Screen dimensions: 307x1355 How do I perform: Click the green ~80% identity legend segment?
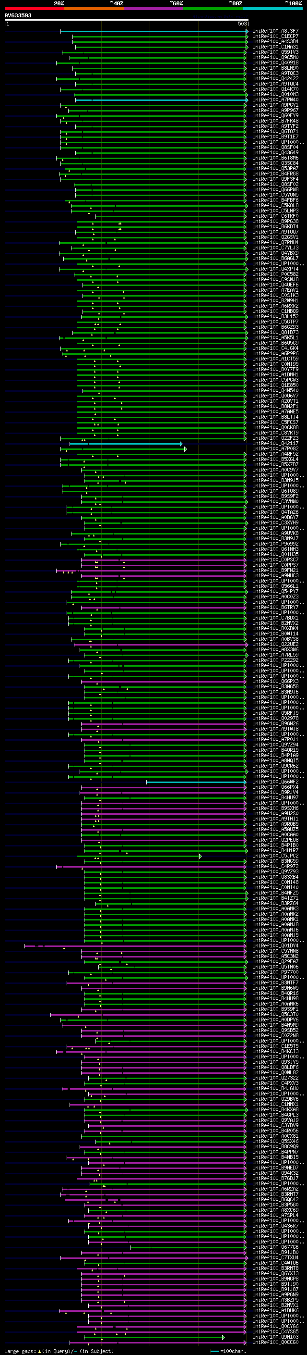click(x=213, y=9)
